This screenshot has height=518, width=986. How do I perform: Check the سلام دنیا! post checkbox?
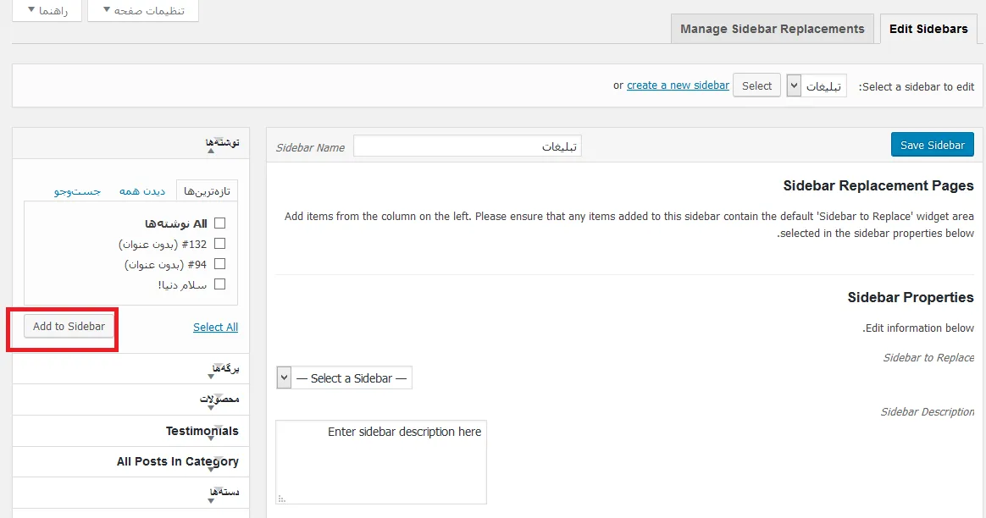219,284
